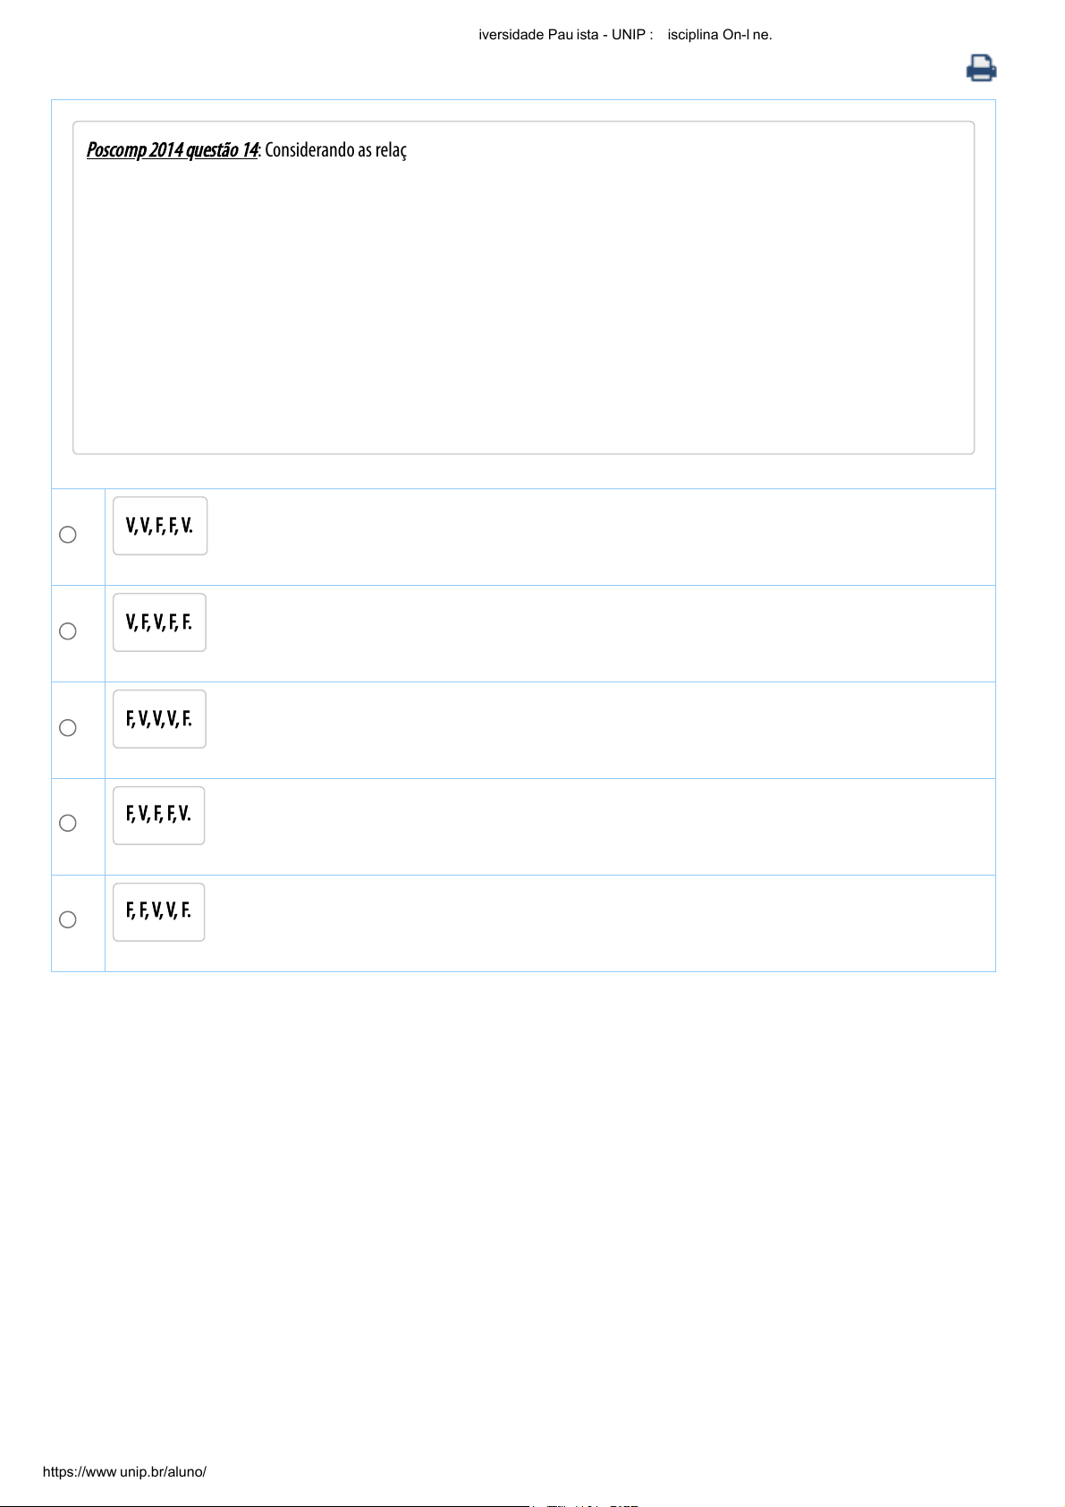Click the 'Disciplina On-line' header text
Image resolution: width=1065 pixels, height=1507 pixels.
(x=720, y=35)
